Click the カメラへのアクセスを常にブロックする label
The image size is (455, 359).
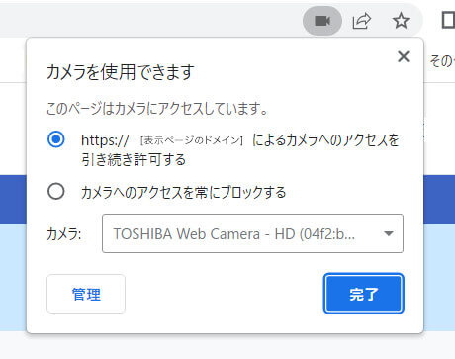pos(183,192)
